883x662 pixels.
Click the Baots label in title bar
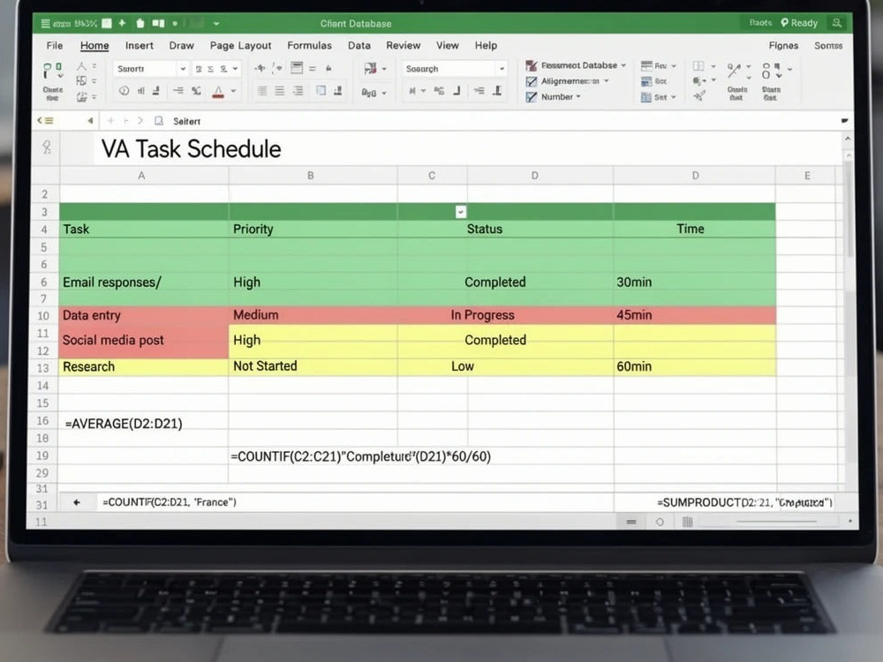point(760,23)
